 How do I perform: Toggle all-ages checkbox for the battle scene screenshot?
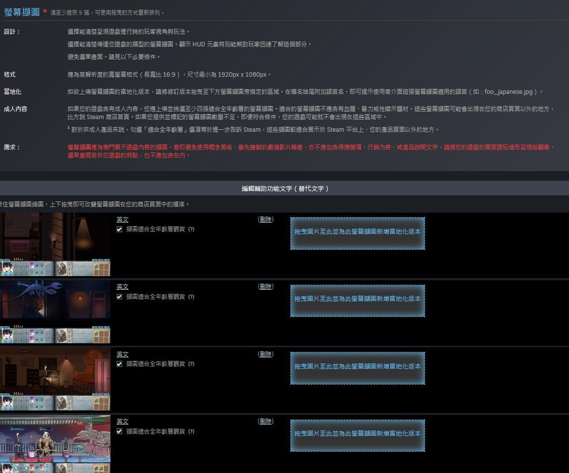(119, 432)
